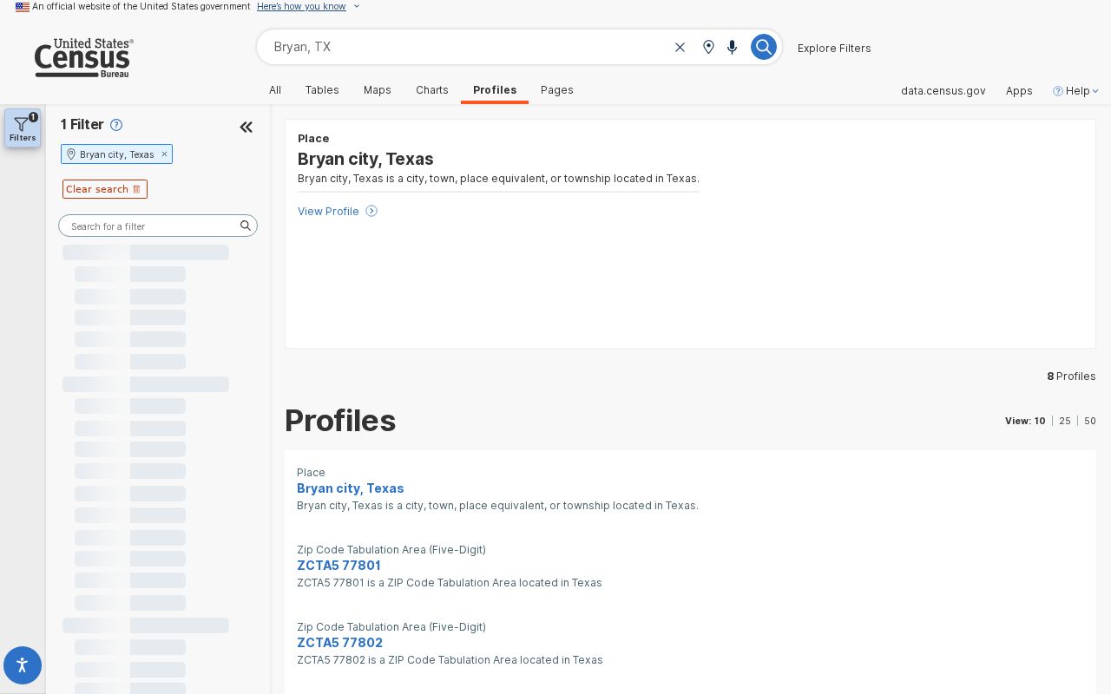1111x694 pixels.
Task: Click the blue magnifier search button
Action: (x=763, y=47)
